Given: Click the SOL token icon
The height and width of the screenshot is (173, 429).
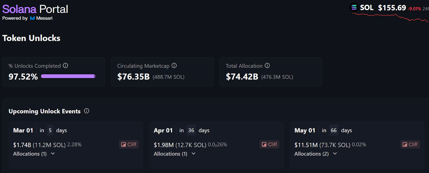Looking at the screenshot, I should (x=354, y=7).
